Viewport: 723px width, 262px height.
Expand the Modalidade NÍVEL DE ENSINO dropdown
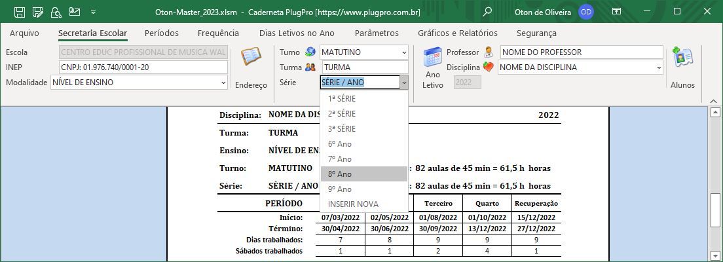[x=223, y=83]
